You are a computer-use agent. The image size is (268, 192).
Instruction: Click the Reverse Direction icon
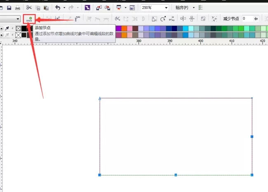coord(118,19)
